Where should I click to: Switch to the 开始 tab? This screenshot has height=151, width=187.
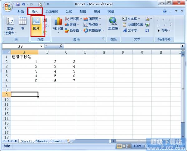click(21, 12)
